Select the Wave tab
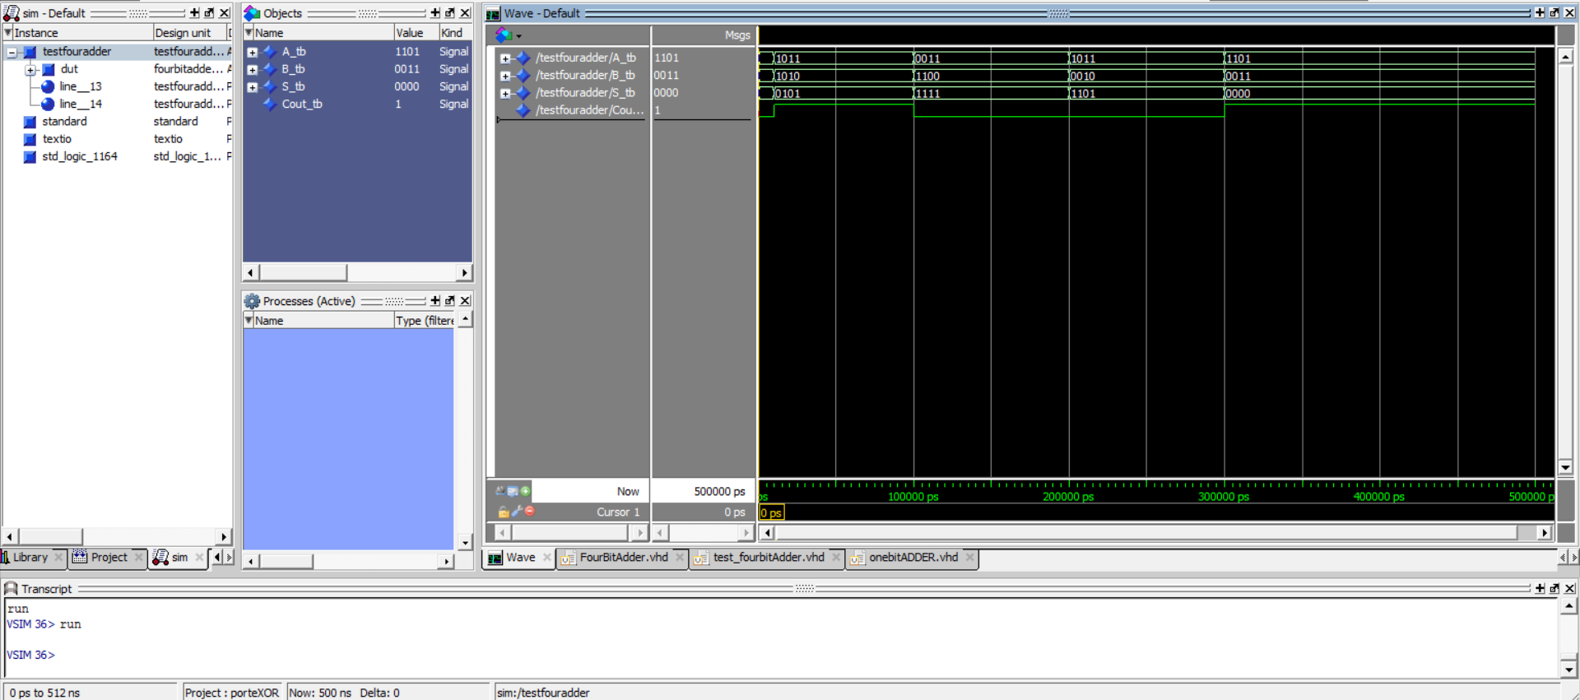1580x700 pixels. (519, 558)
